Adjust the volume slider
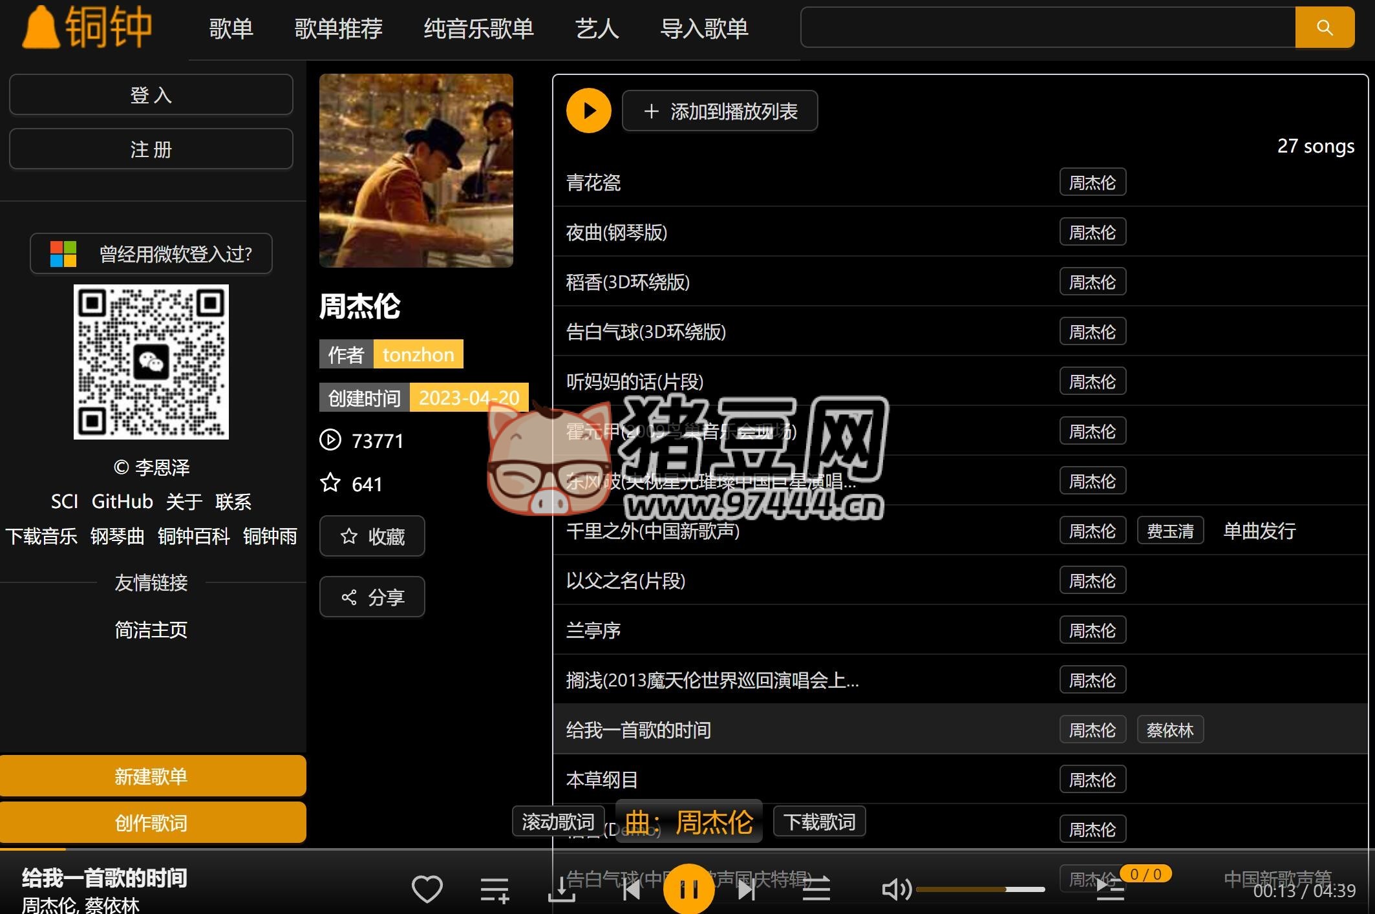Viewport: 1375px width, 914px height. tap(980, 889)
